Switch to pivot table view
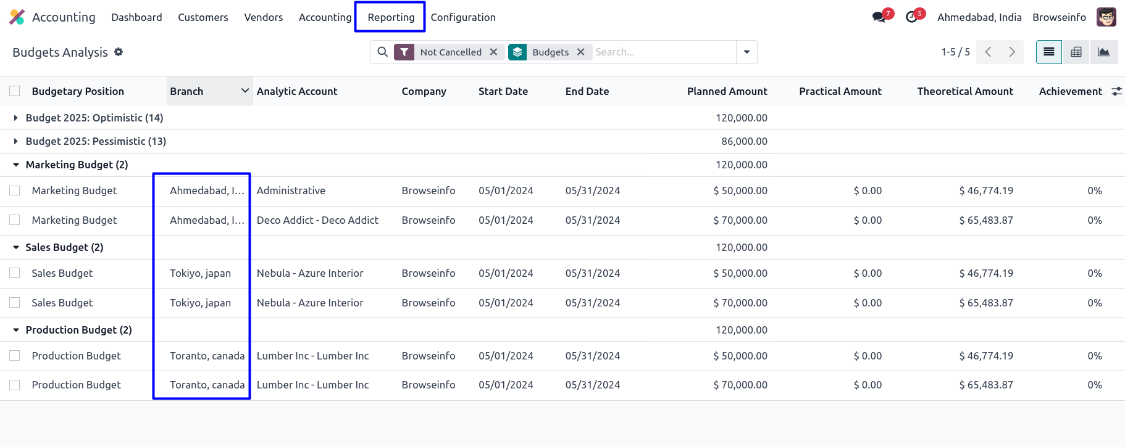 pyautogui.click(x=1076, y=52)
